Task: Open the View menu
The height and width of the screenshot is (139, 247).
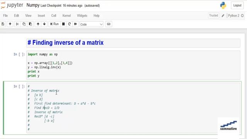Action: [x=28, y=15]
